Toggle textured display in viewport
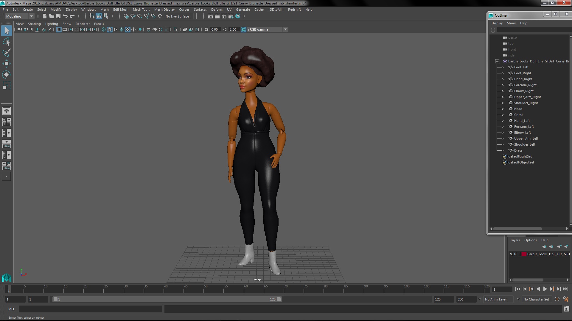The height and width of the screenshot is (321, 572). pos(128,29)
